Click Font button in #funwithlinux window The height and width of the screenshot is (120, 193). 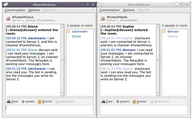click(x=13, y=102)
